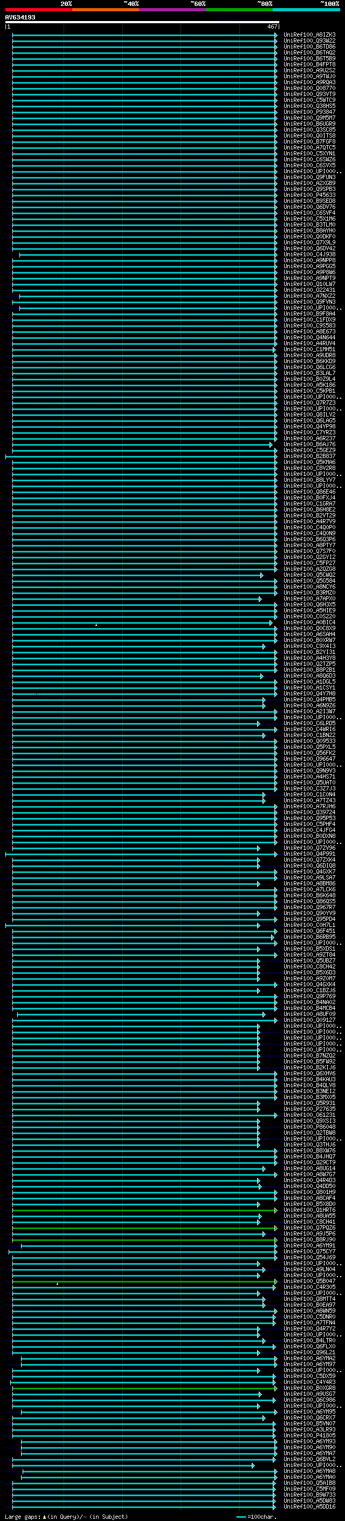Click the cyan ~100% identity legend segment
345x1521 pixels.
coord(306,10)
